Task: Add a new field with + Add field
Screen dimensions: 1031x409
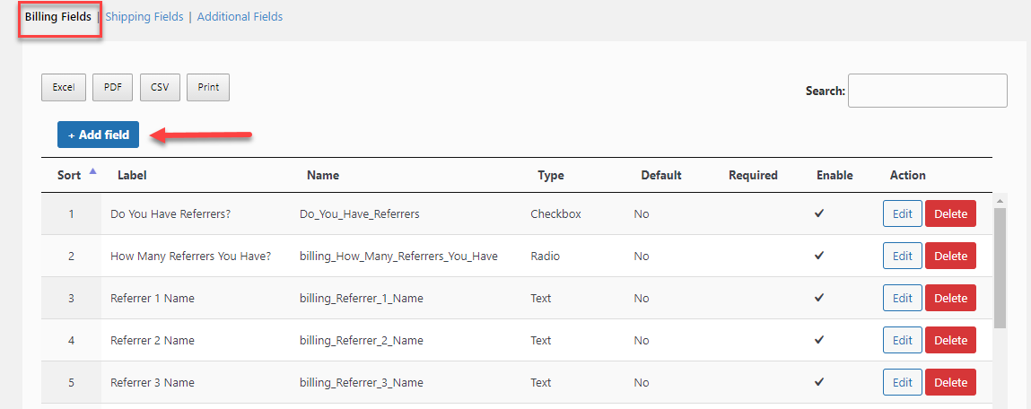Action: [x=98, y=135]
